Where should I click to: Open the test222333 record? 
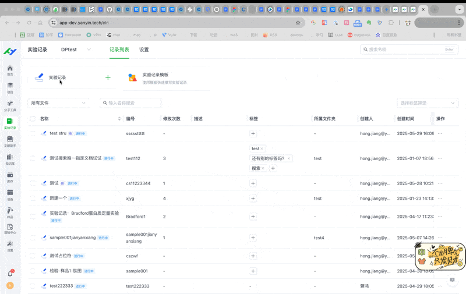(x=61, y=286)
